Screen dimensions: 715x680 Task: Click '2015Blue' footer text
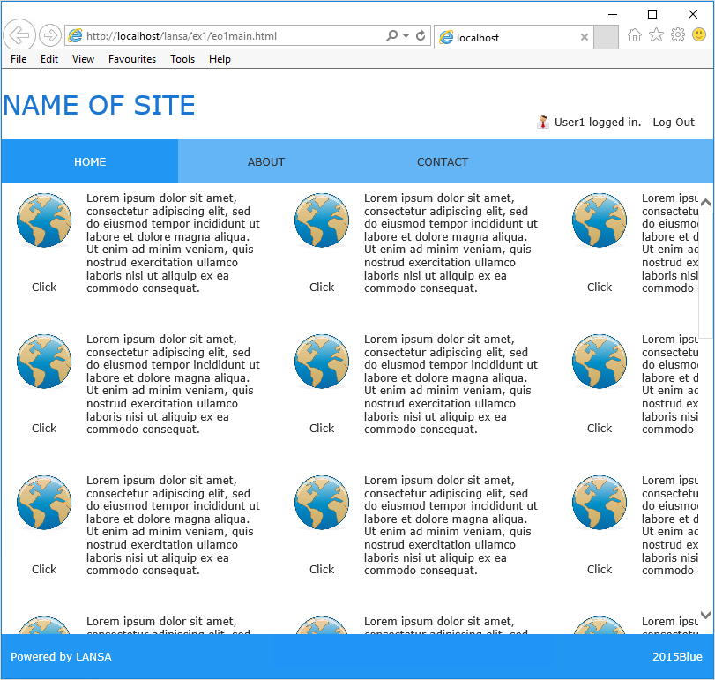point(677,657)
